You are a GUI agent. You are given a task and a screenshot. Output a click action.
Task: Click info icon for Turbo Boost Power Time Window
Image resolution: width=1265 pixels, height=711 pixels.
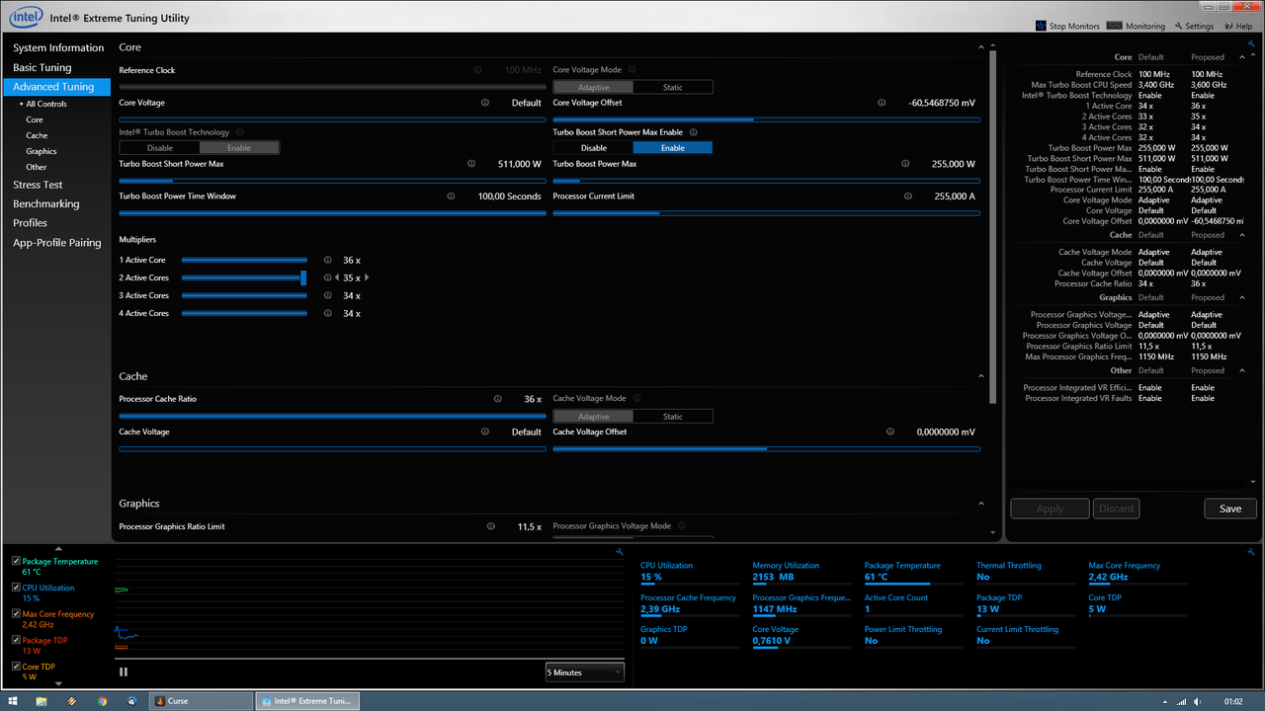tap(451, 196)
